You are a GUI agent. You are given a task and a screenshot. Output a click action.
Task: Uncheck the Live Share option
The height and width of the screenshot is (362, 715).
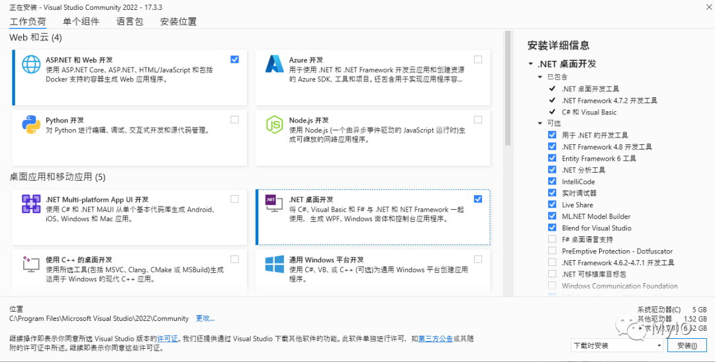pos(552,204)
